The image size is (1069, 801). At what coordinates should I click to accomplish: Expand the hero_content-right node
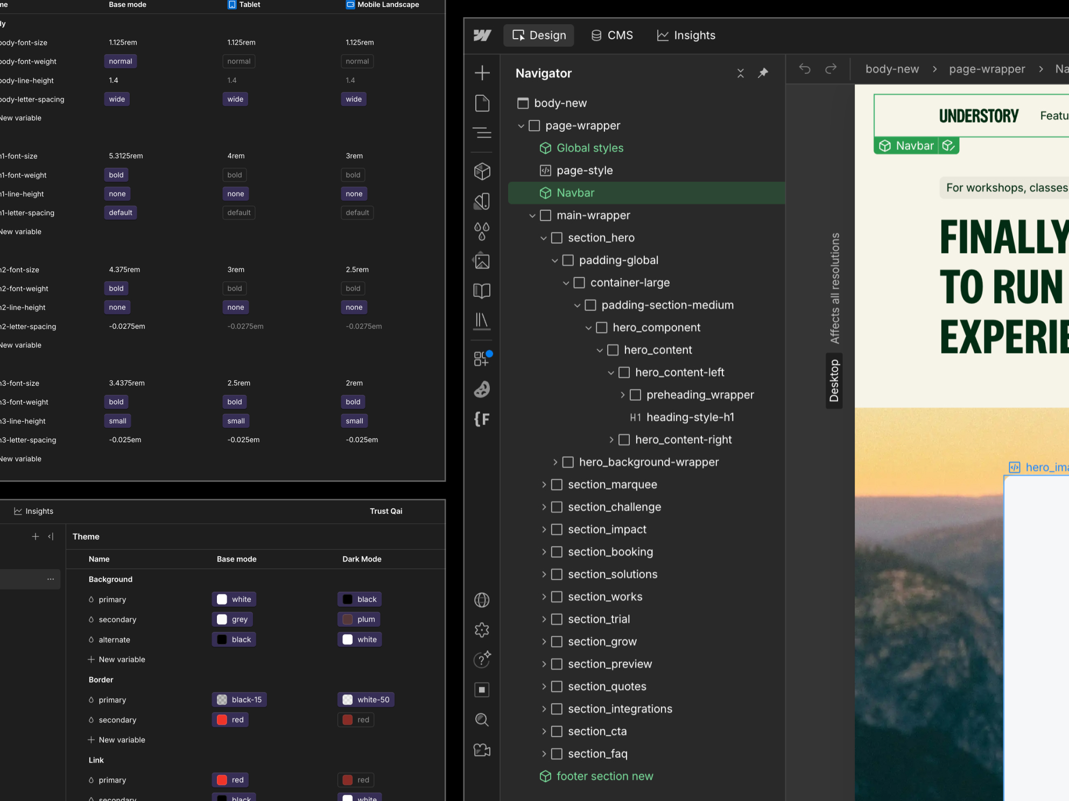click(611, 440)
